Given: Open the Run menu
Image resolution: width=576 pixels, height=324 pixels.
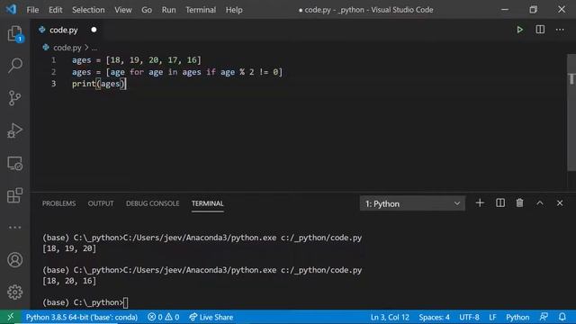Looking at the screenshot, I should pyautogui.click(x=168, y=10).
